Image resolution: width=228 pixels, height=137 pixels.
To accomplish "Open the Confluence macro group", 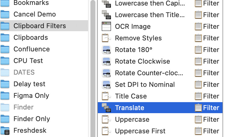I will pos(44,49).
